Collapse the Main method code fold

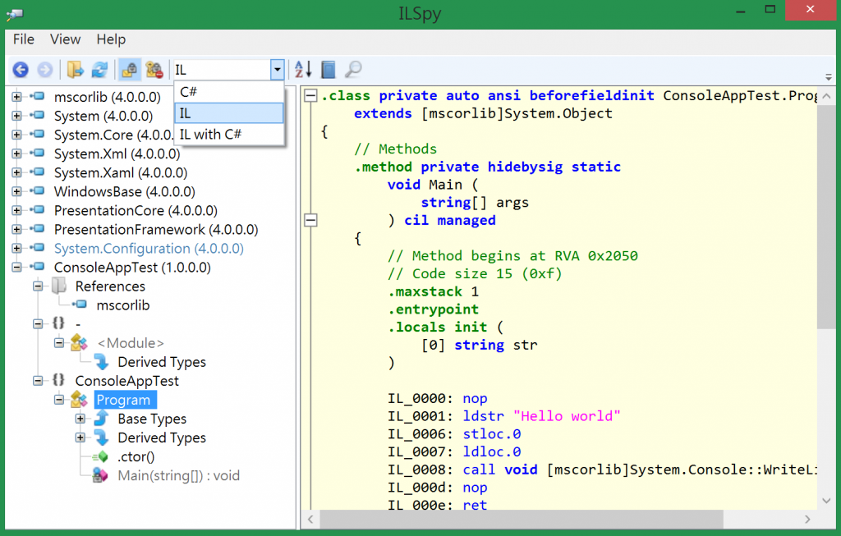tap(310, 220)
